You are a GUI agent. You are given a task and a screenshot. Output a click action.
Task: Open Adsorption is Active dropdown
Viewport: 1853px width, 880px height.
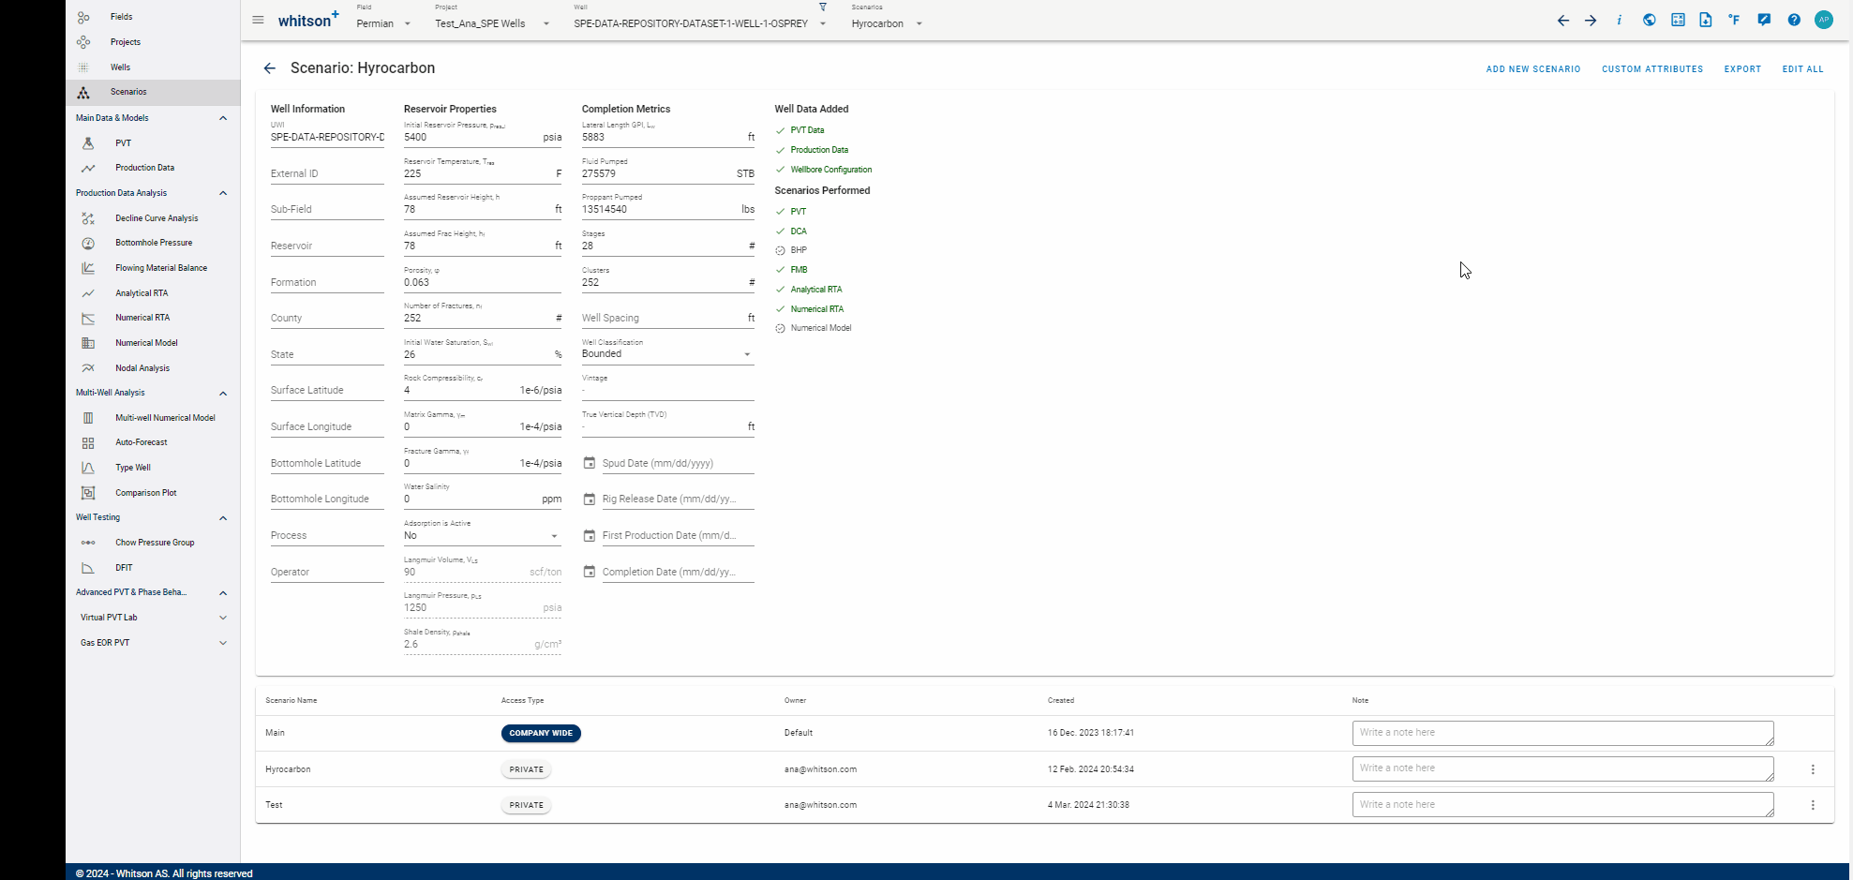(482, 536)
